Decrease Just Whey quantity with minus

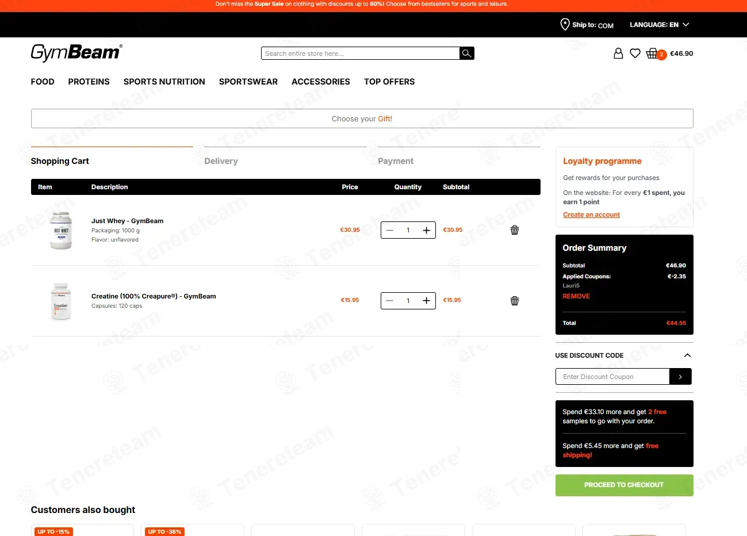[x=390, y=230]
